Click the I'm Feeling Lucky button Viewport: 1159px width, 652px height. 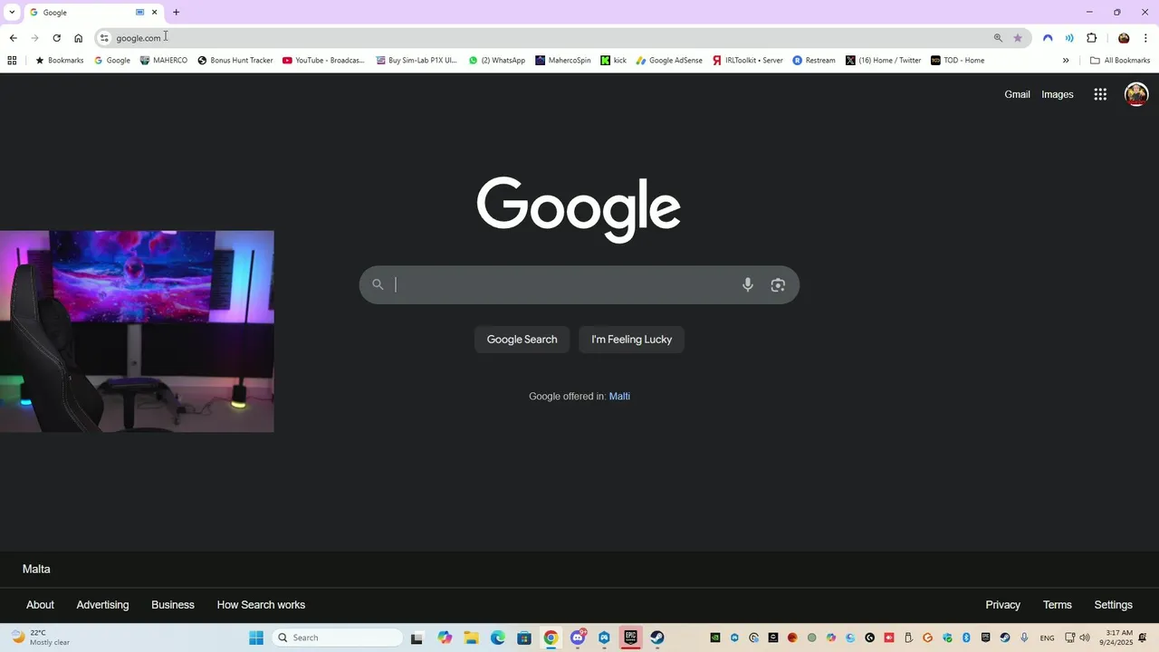(x=632, y=340)
